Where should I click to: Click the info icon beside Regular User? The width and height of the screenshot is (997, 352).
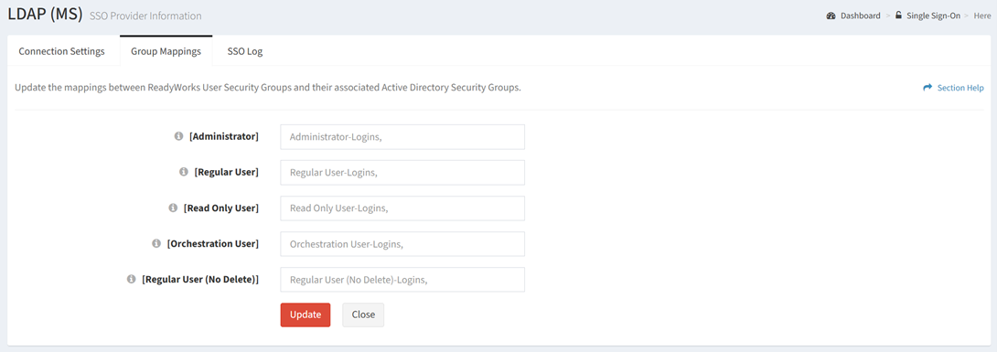(x=184, y=172)
